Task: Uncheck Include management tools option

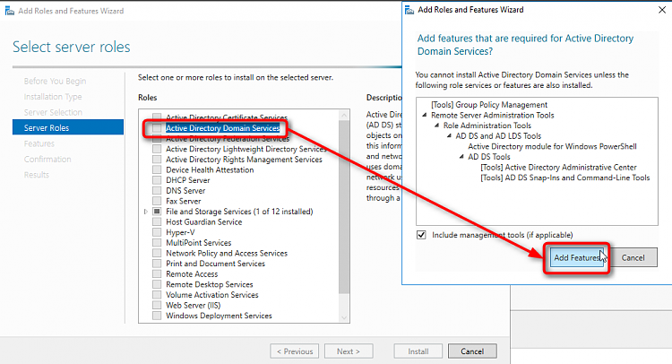Action: 421,235
